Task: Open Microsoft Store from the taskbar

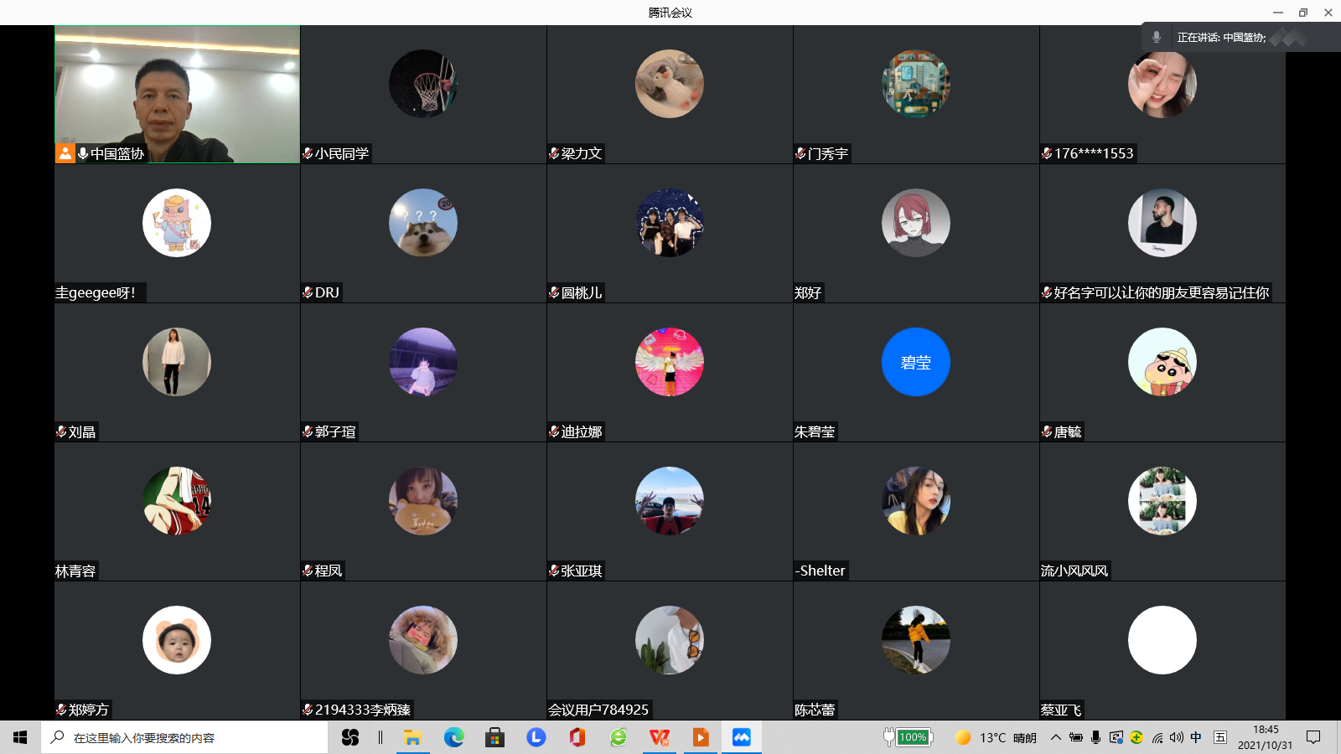Action: [494, 737]
